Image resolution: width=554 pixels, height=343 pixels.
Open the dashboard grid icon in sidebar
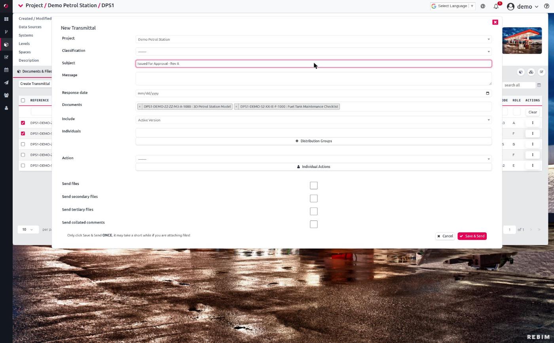pos(6,19)
